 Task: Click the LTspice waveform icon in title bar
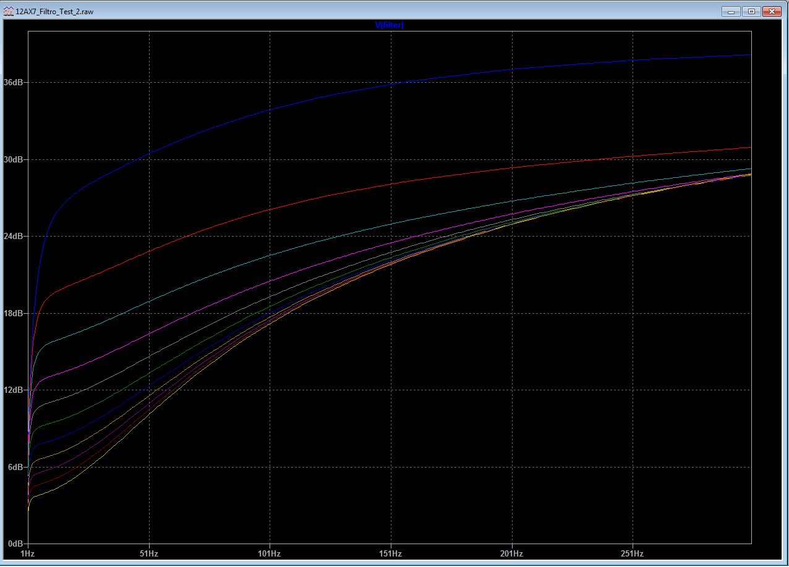[x=8, y=11]
